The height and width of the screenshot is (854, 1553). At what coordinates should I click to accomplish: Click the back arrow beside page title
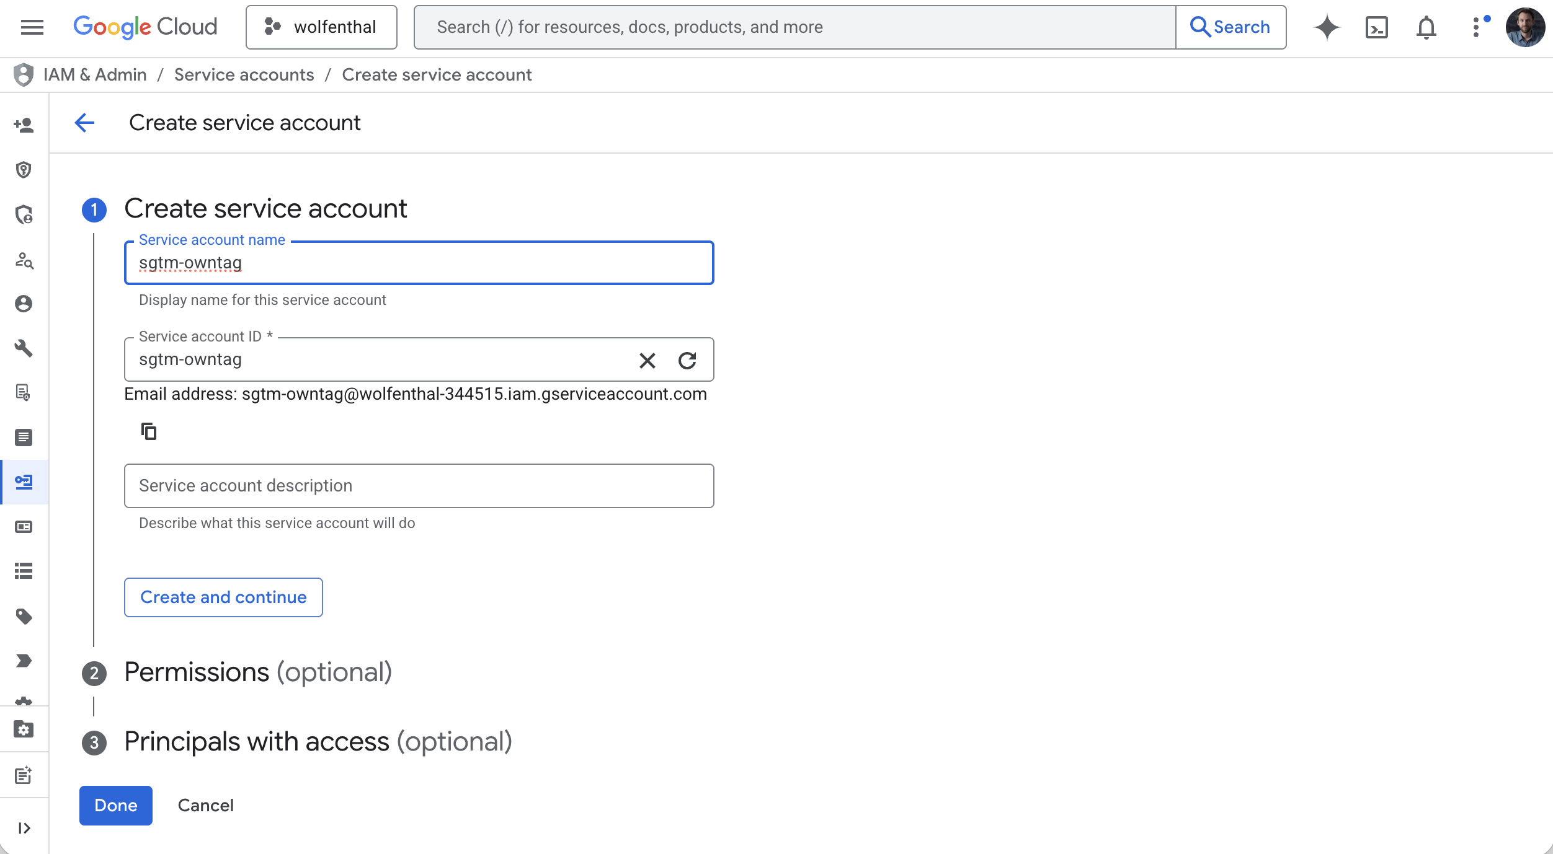[85, 123]
